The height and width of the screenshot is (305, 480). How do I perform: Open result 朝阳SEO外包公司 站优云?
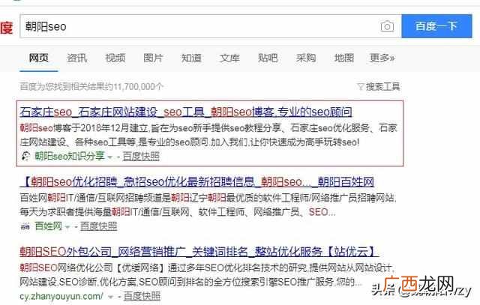point(199,252)
